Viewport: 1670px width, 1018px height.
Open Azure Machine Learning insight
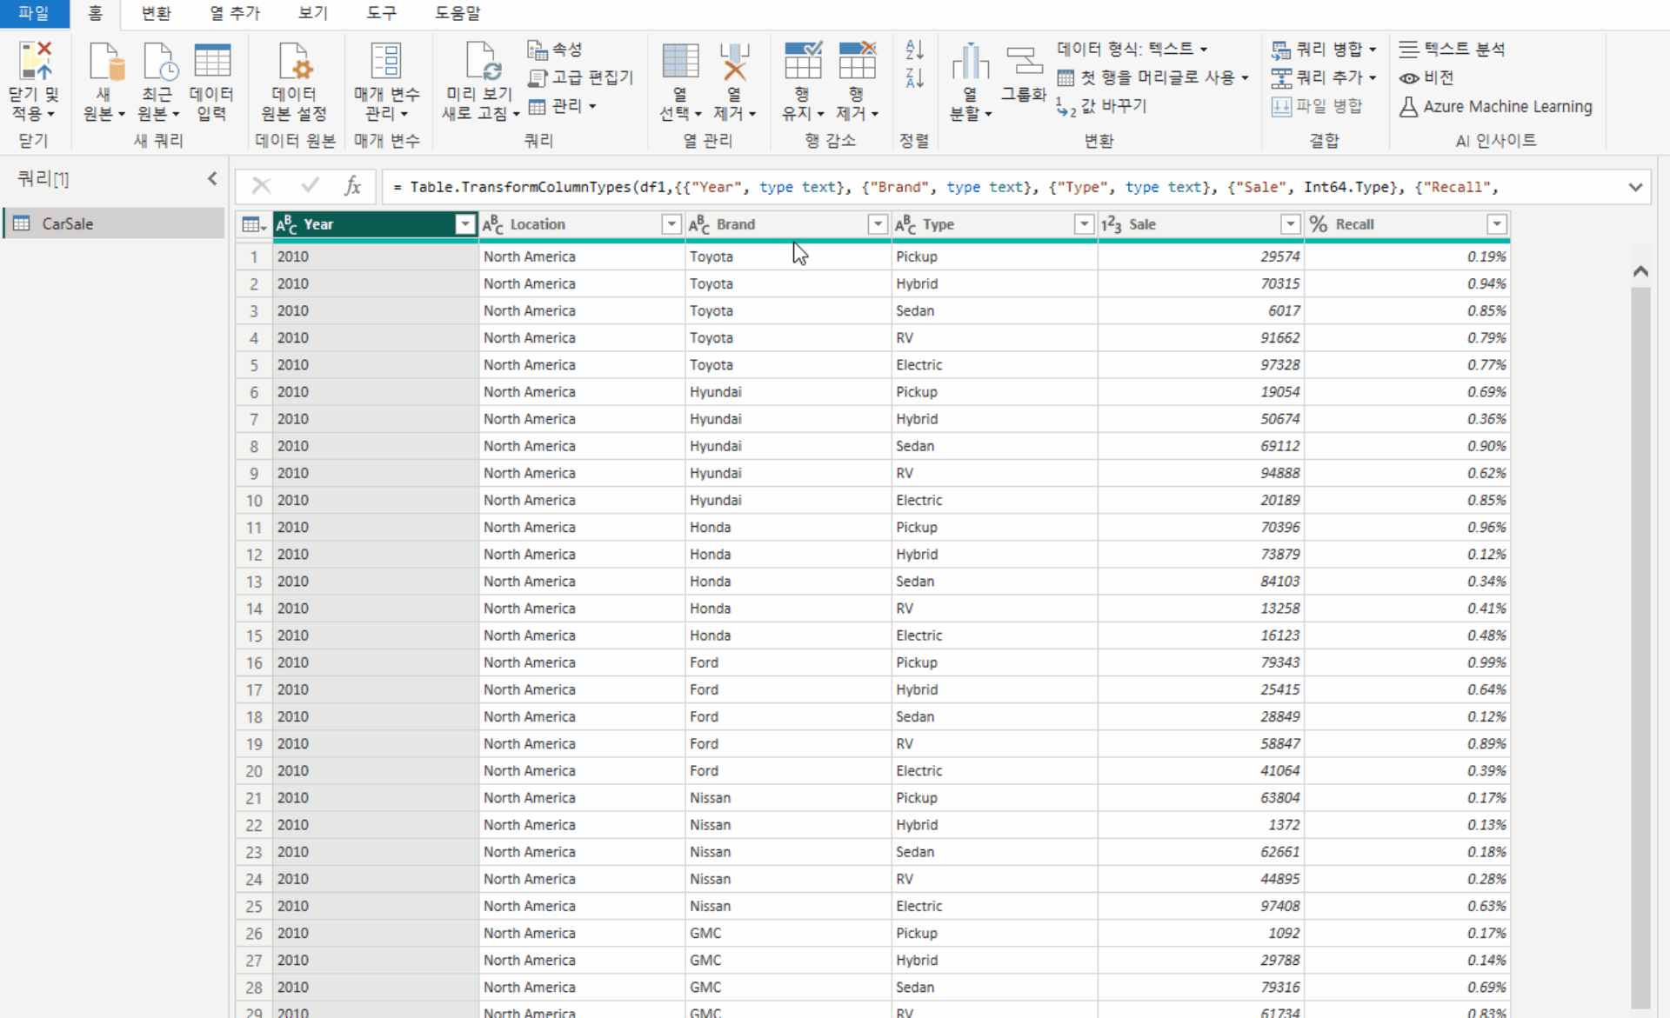tap(1496, 107)
